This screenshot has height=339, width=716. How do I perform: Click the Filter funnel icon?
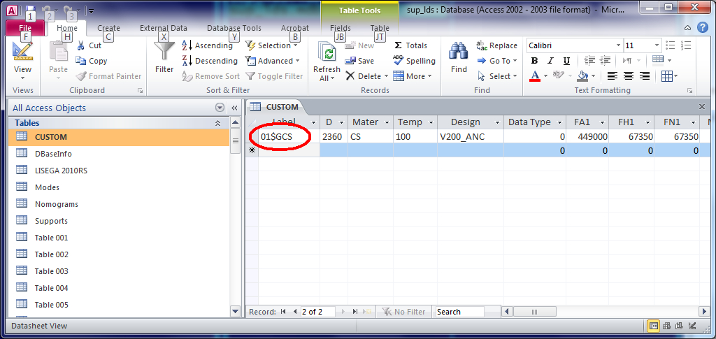click(x=164, y=51)
